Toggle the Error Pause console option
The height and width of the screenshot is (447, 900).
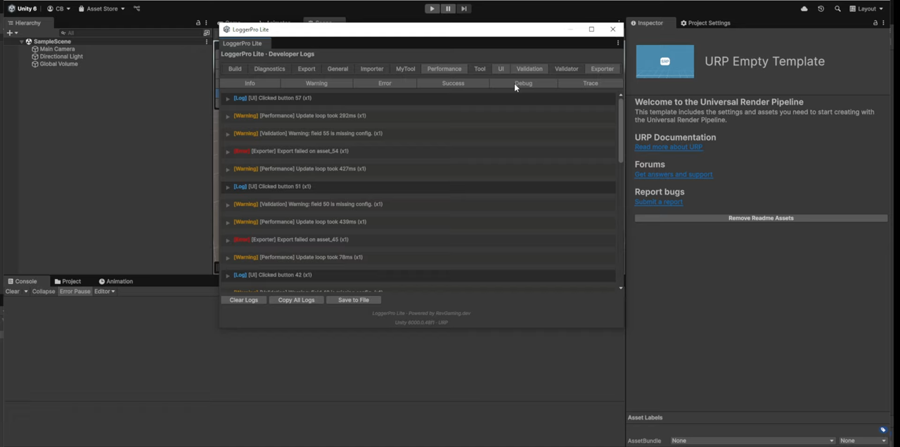pyautogui.click(x=75, y=291)
